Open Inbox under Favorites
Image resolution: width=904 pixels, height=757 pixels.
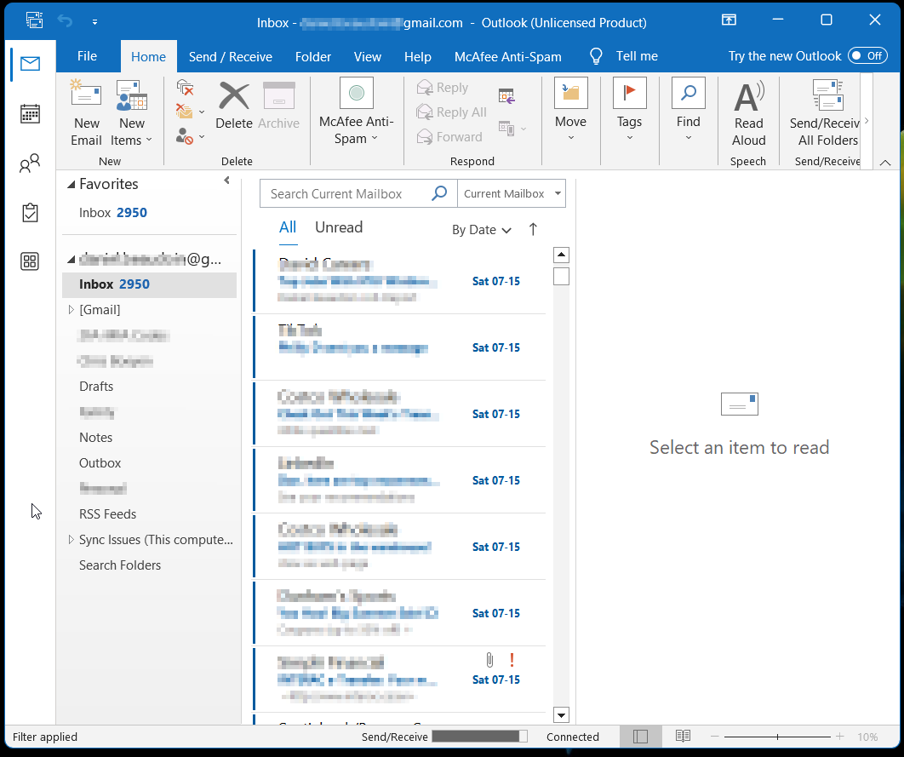tap(113, 213)
